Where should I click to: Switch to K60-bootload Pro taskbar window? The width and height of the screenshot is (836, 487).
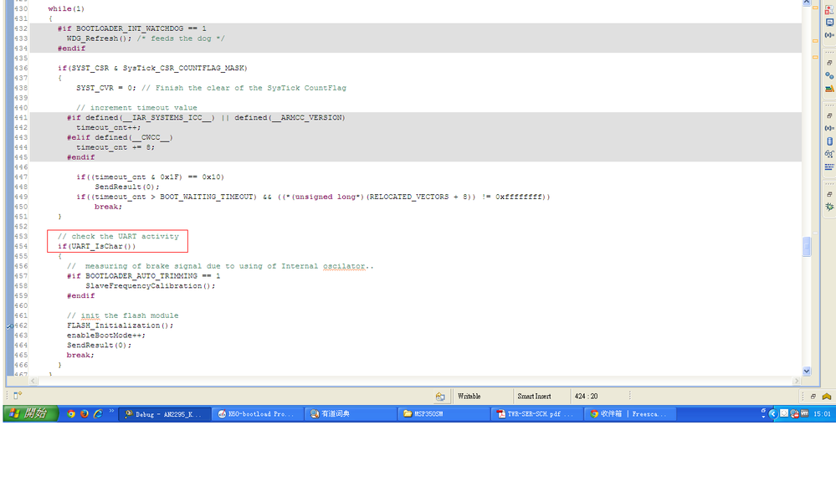tap(258, 414)
